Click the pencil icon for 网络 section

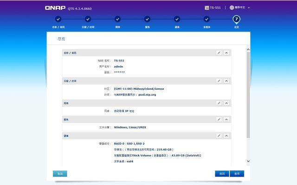point(219,103)
